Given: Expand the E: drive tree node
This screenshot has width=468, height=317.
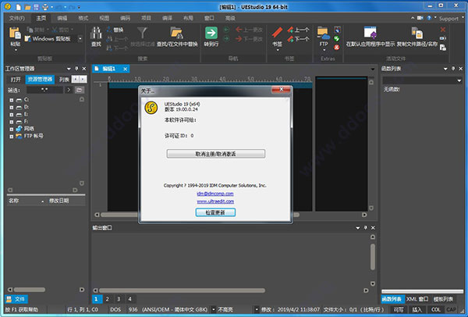Looking at the screenshot, I should coord(12,115).
